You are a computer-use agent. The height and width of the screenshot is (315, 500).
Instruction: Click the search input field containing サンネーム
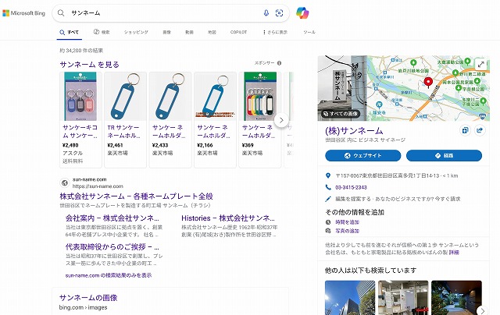pos(156,13)
